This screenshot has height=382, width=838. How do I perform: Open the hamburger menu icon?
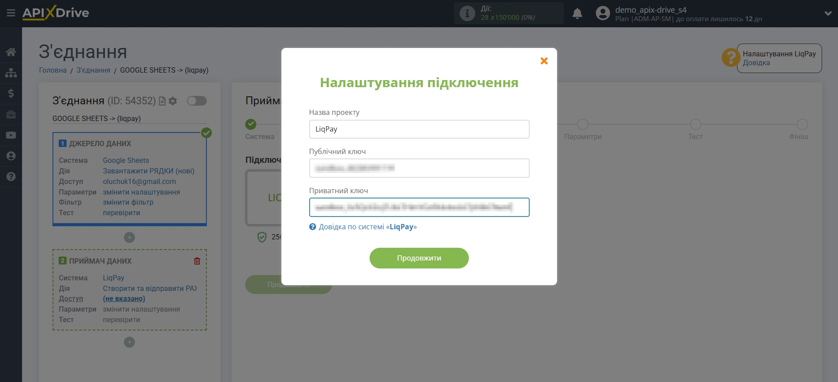11,13
